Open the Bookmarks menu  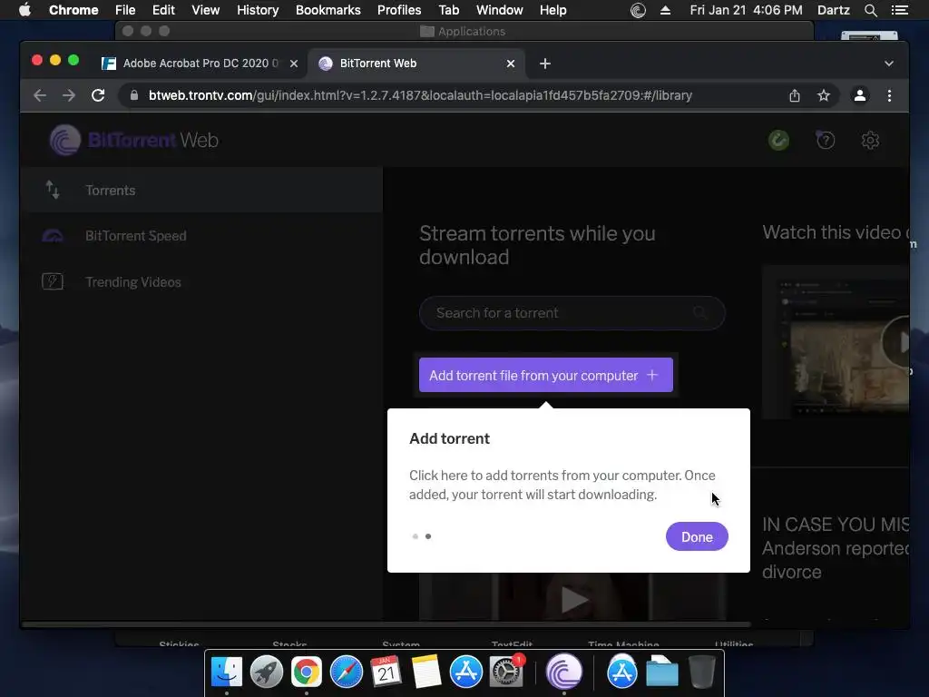coord(328,10)
